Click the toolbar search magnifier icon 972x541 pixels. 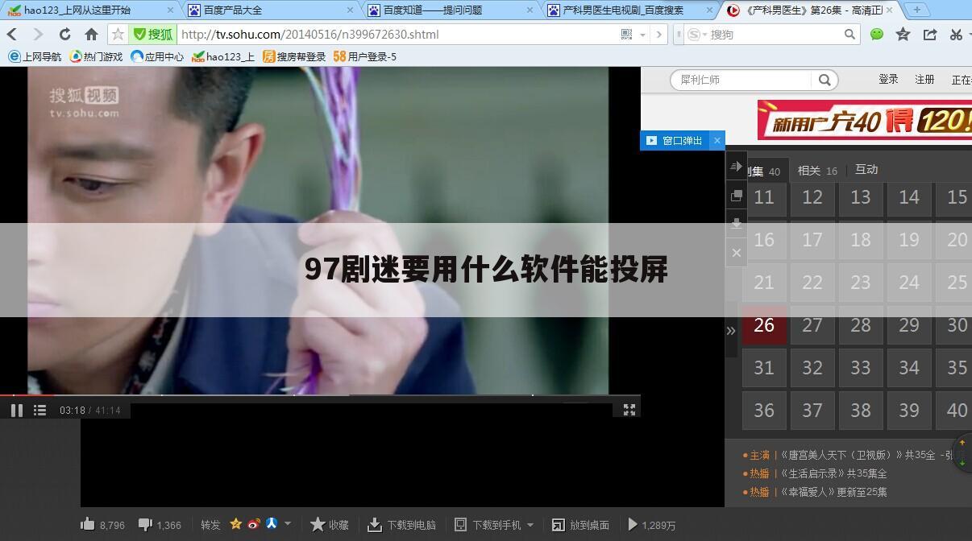point(849,35)
